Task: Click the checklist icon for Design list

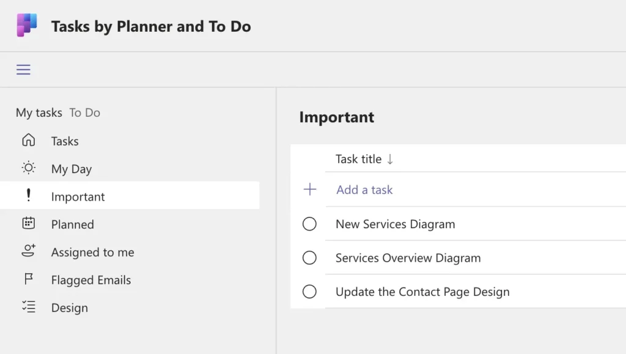Action: pos(28,308)
